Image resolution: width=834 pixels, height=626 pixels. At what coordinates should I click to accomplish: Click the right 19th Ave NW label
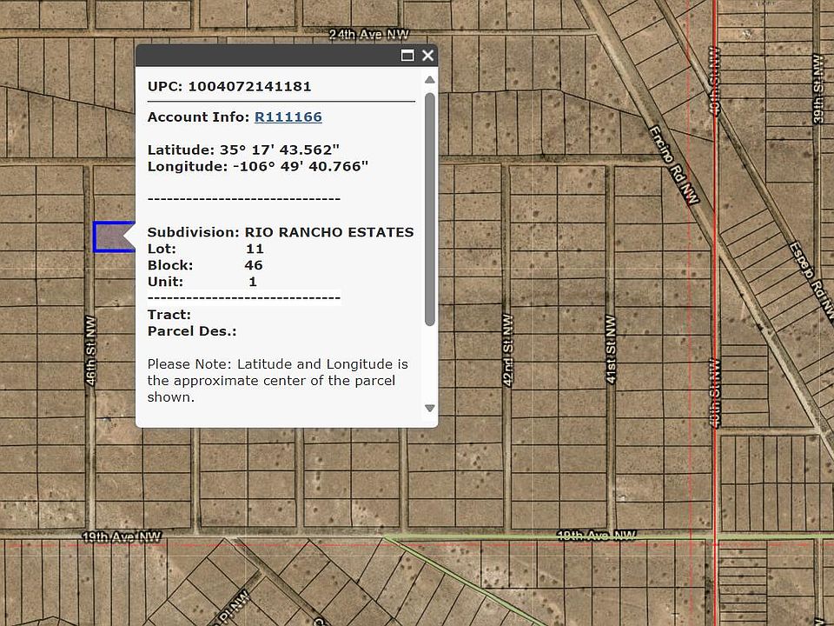click(x=596, y=536)
